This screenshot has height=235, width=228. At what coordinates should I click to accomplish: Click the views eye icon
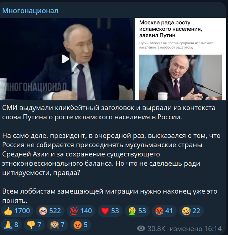(x=141, y=229)
